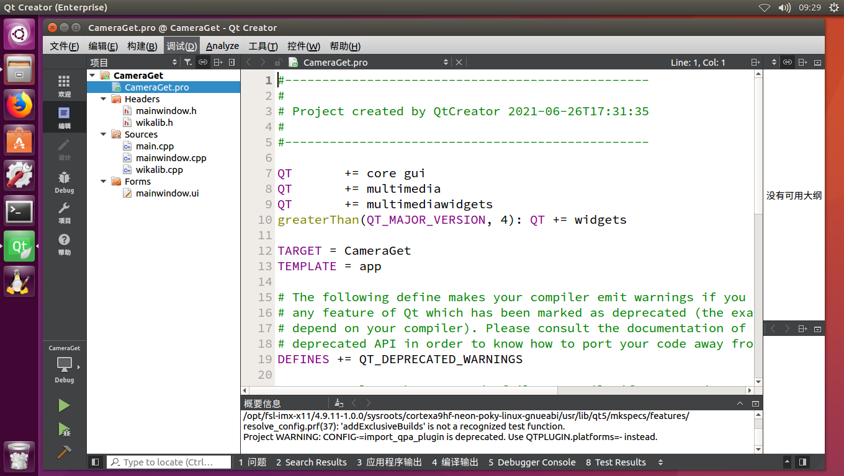Screen dimensions: 844x476
Task: Toggle outline sync link in right panel
Action: coord(788,62)
